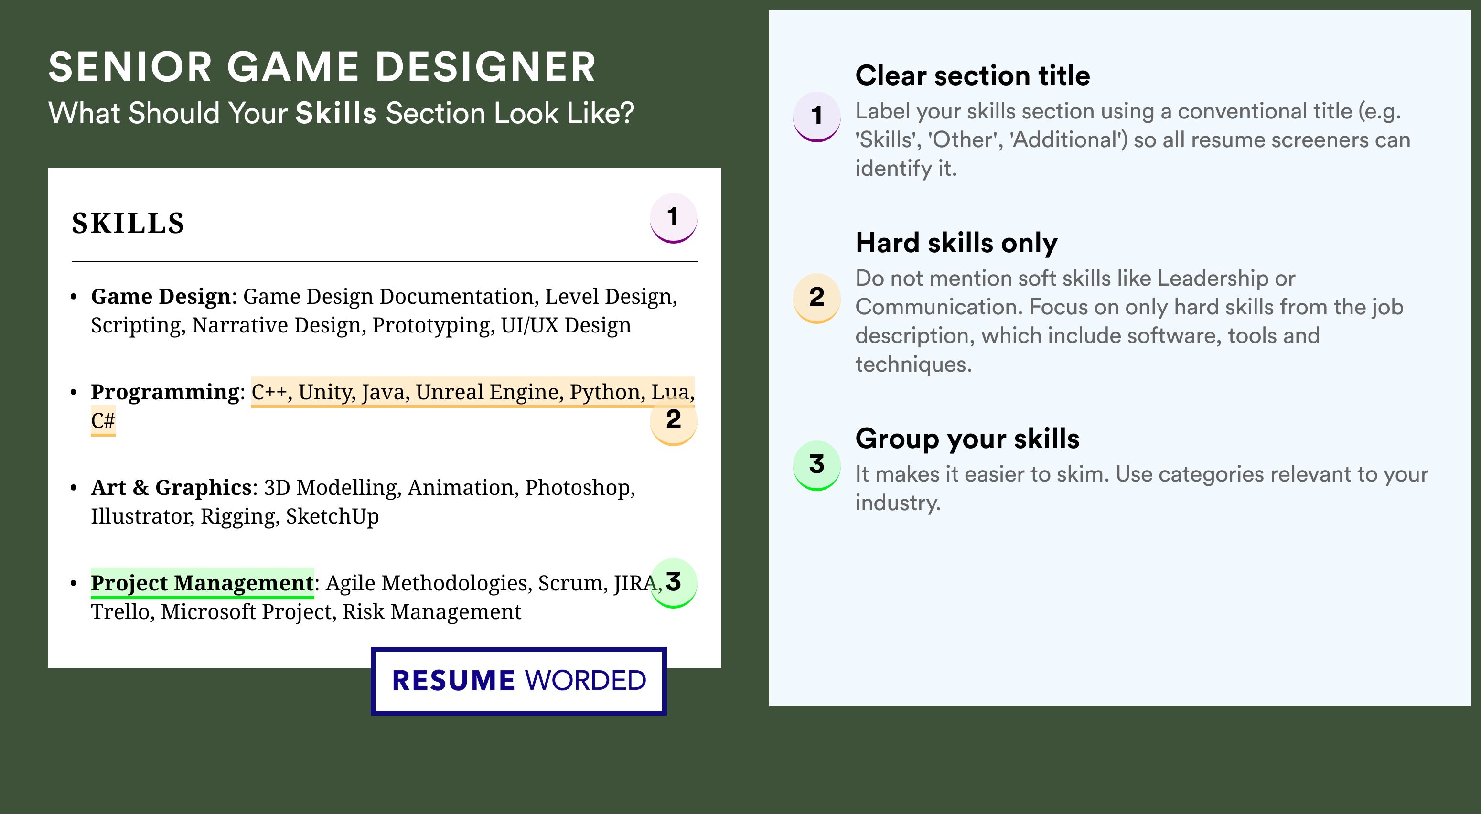Click the Hard skills only heading
This screenshot has width=1481, height=814.
coord(956,243)
